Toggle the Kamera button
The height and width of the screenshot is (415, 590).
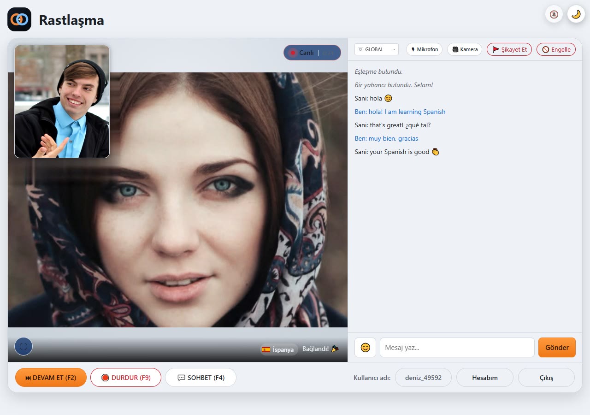coord(465,49)
